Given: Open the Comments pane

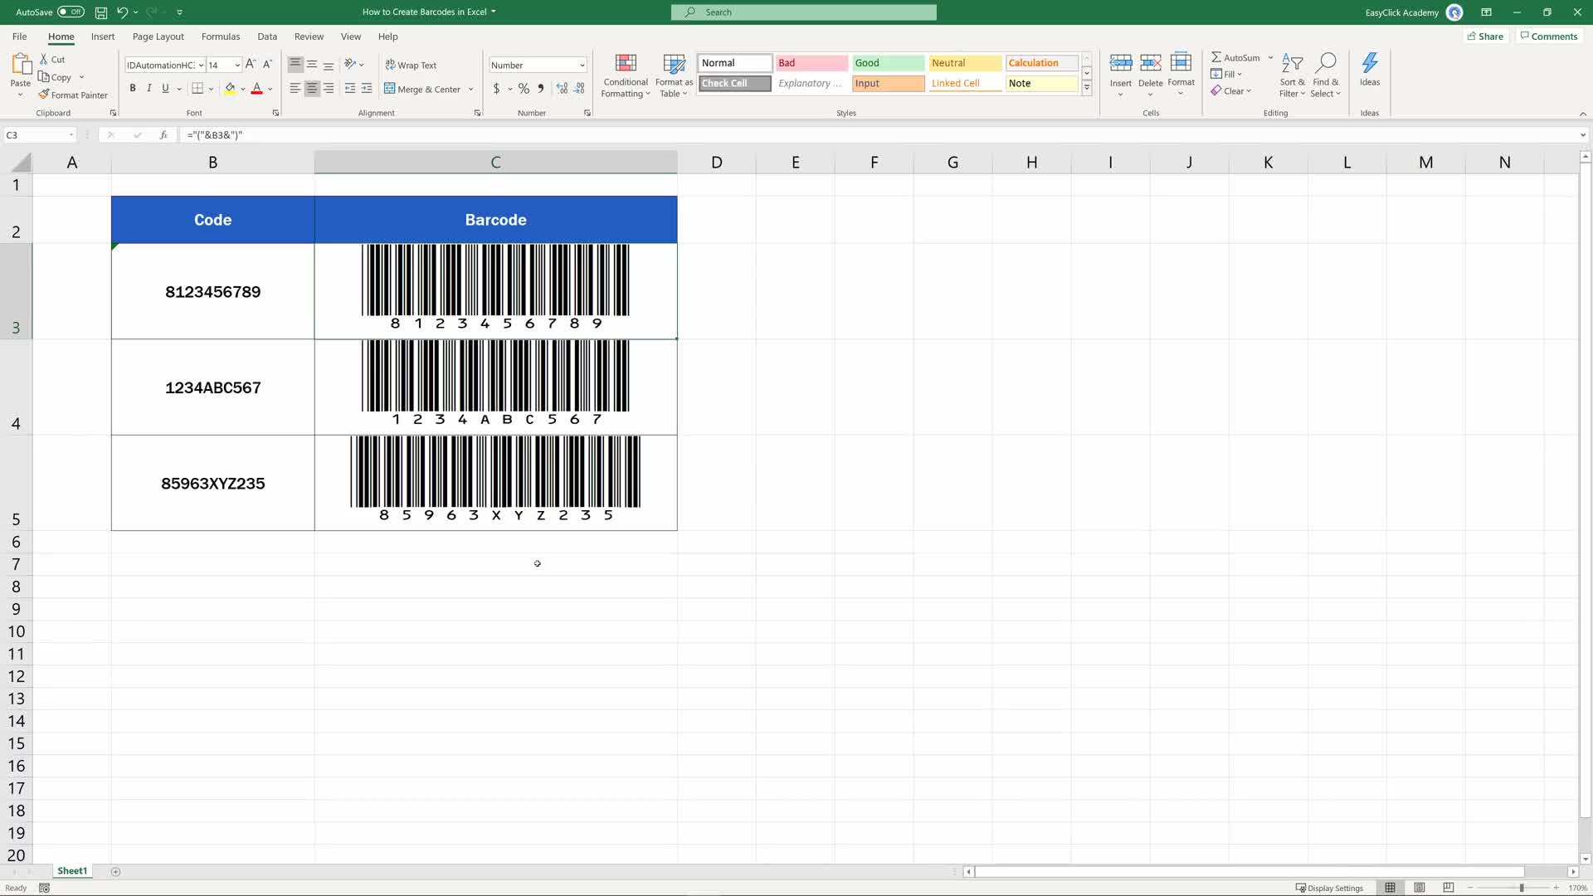Looking at the screenshot, I should click(x=1548, y=36).
